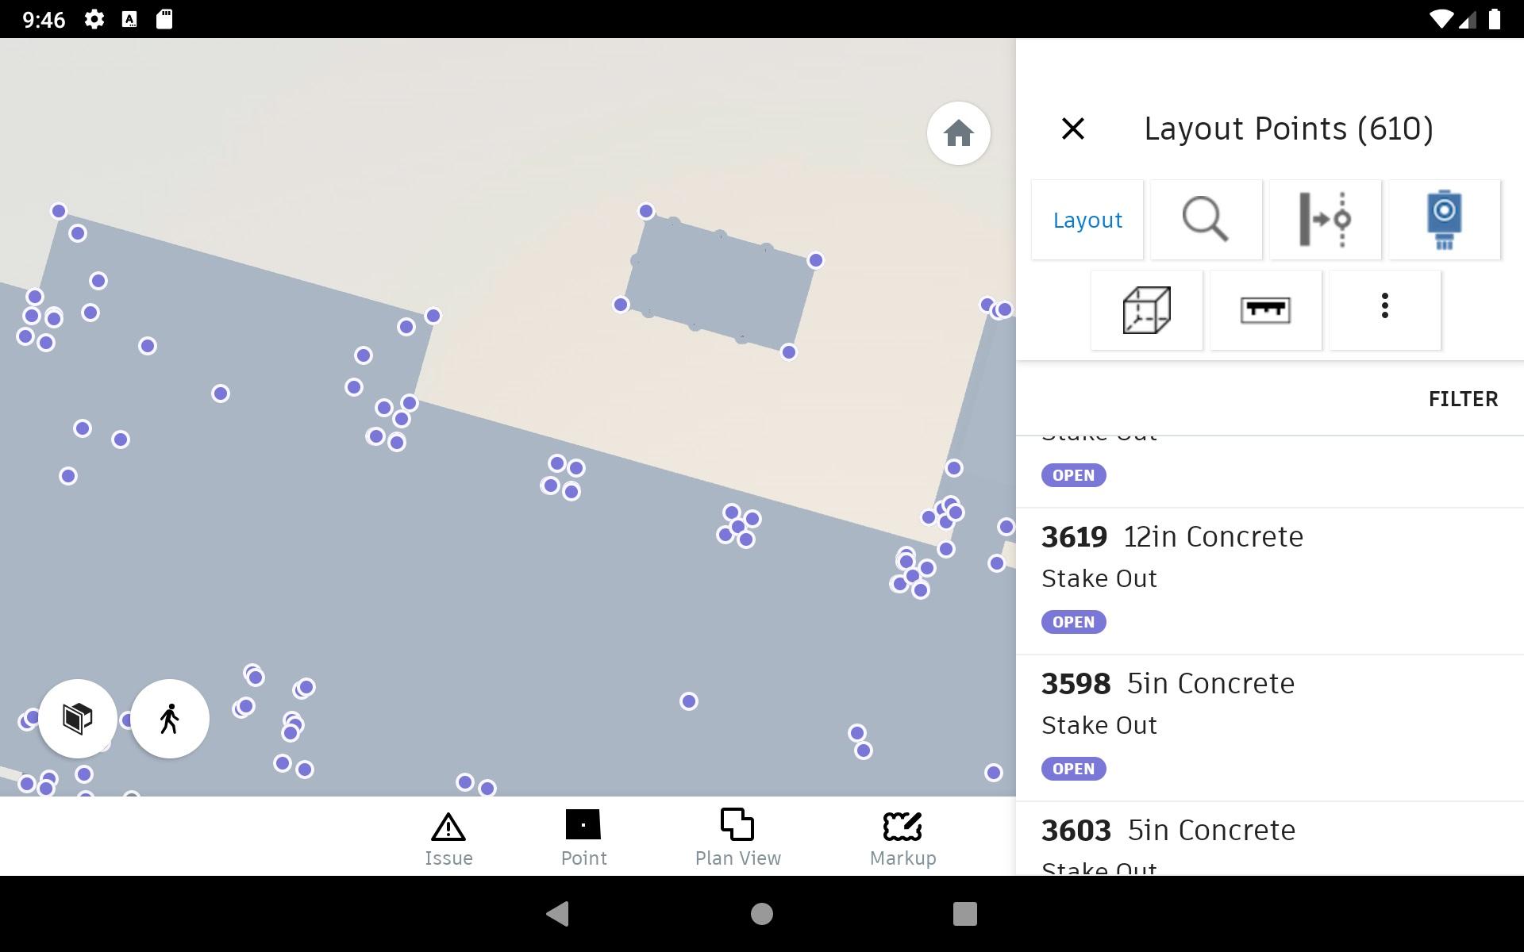
Task: Select the layout point at top-right corner of rectangle
Action: pyautogui.click(x=815, y=260)
